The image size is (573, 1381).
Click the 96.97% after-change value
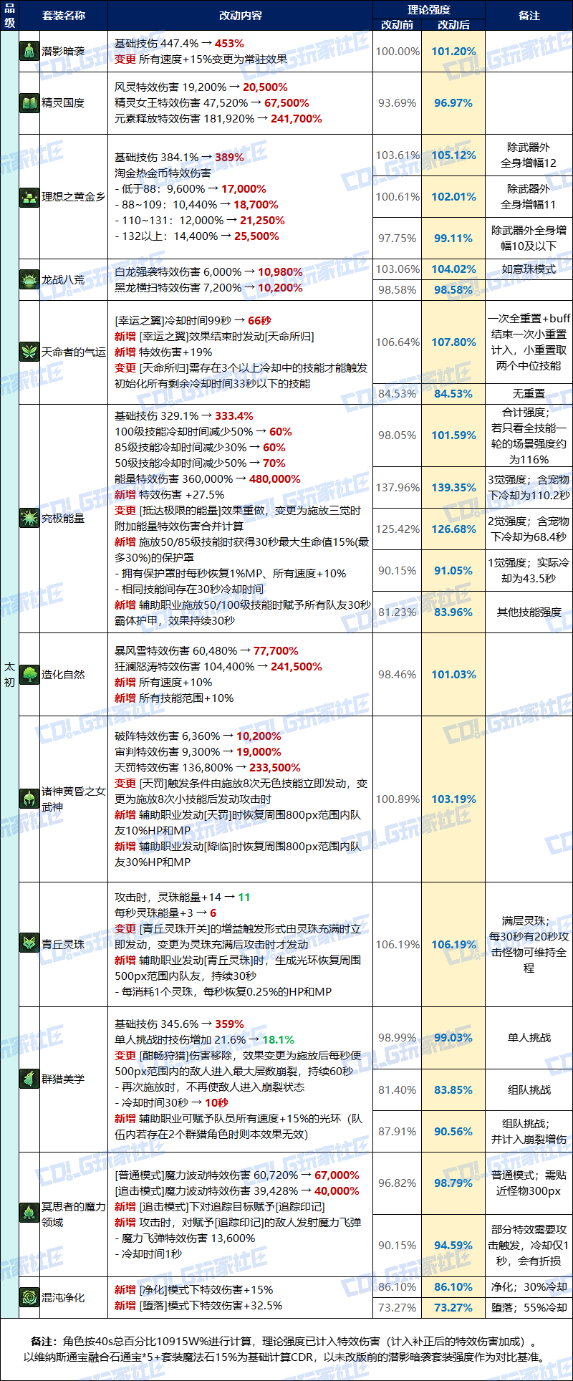click(x=453, y=102)
